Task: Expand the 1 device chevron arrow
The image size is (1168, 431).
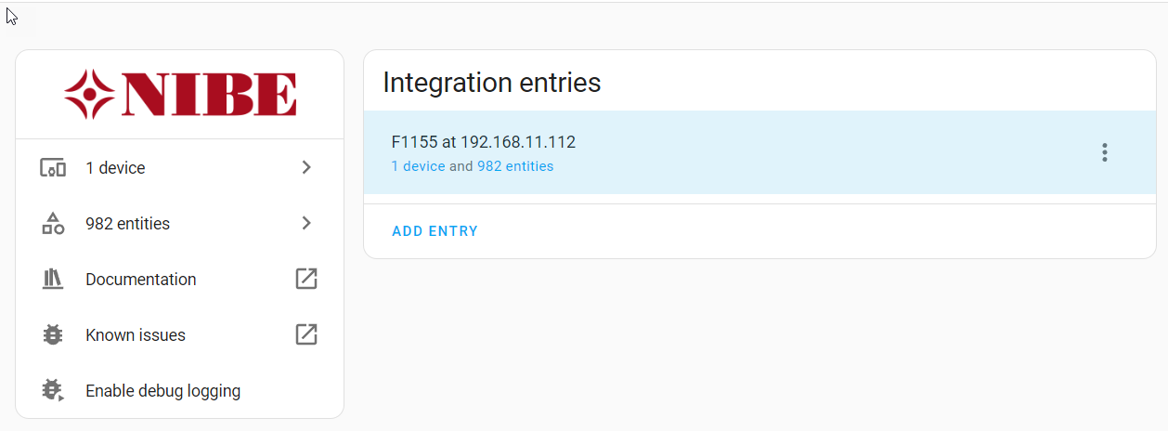Action: tap(306, 168)
